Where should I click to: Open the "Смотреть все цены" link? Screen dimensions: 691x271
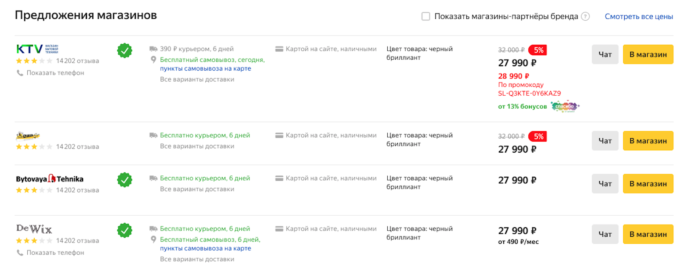(x=639, y=16)
